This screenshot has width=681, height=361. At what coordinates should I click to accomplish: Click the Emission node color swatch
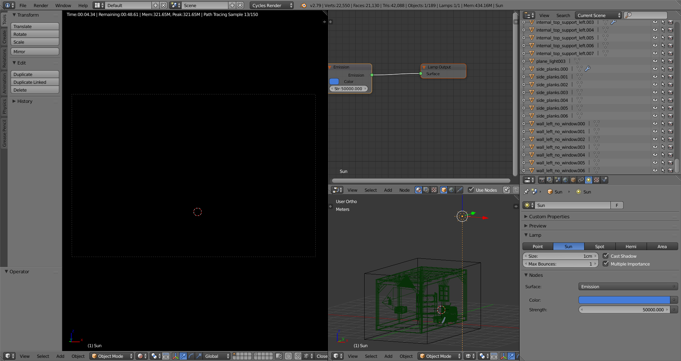334,81
